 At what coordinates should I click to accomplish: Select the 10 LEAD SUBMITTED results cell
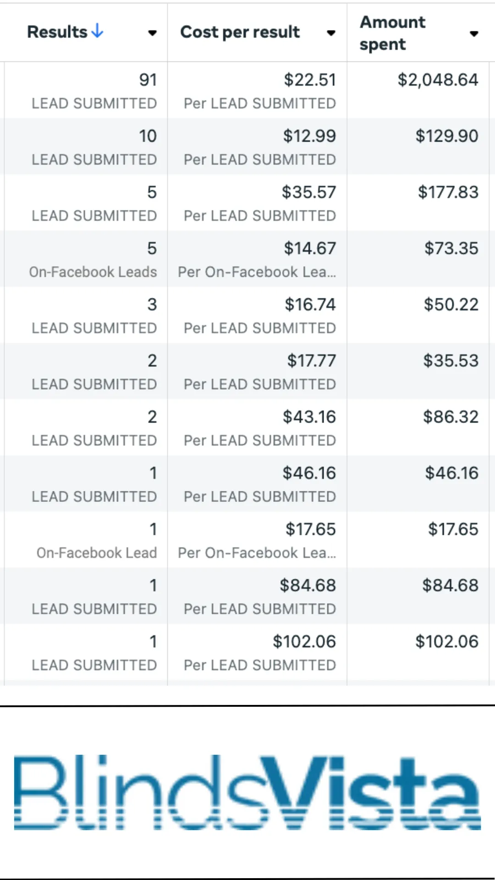point(94,147)
